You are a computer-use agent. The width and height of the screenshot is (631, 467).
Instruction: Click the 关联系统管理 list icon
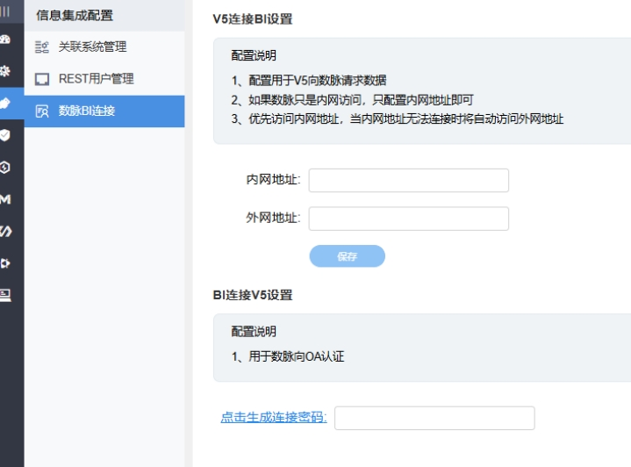coord(42,47)
